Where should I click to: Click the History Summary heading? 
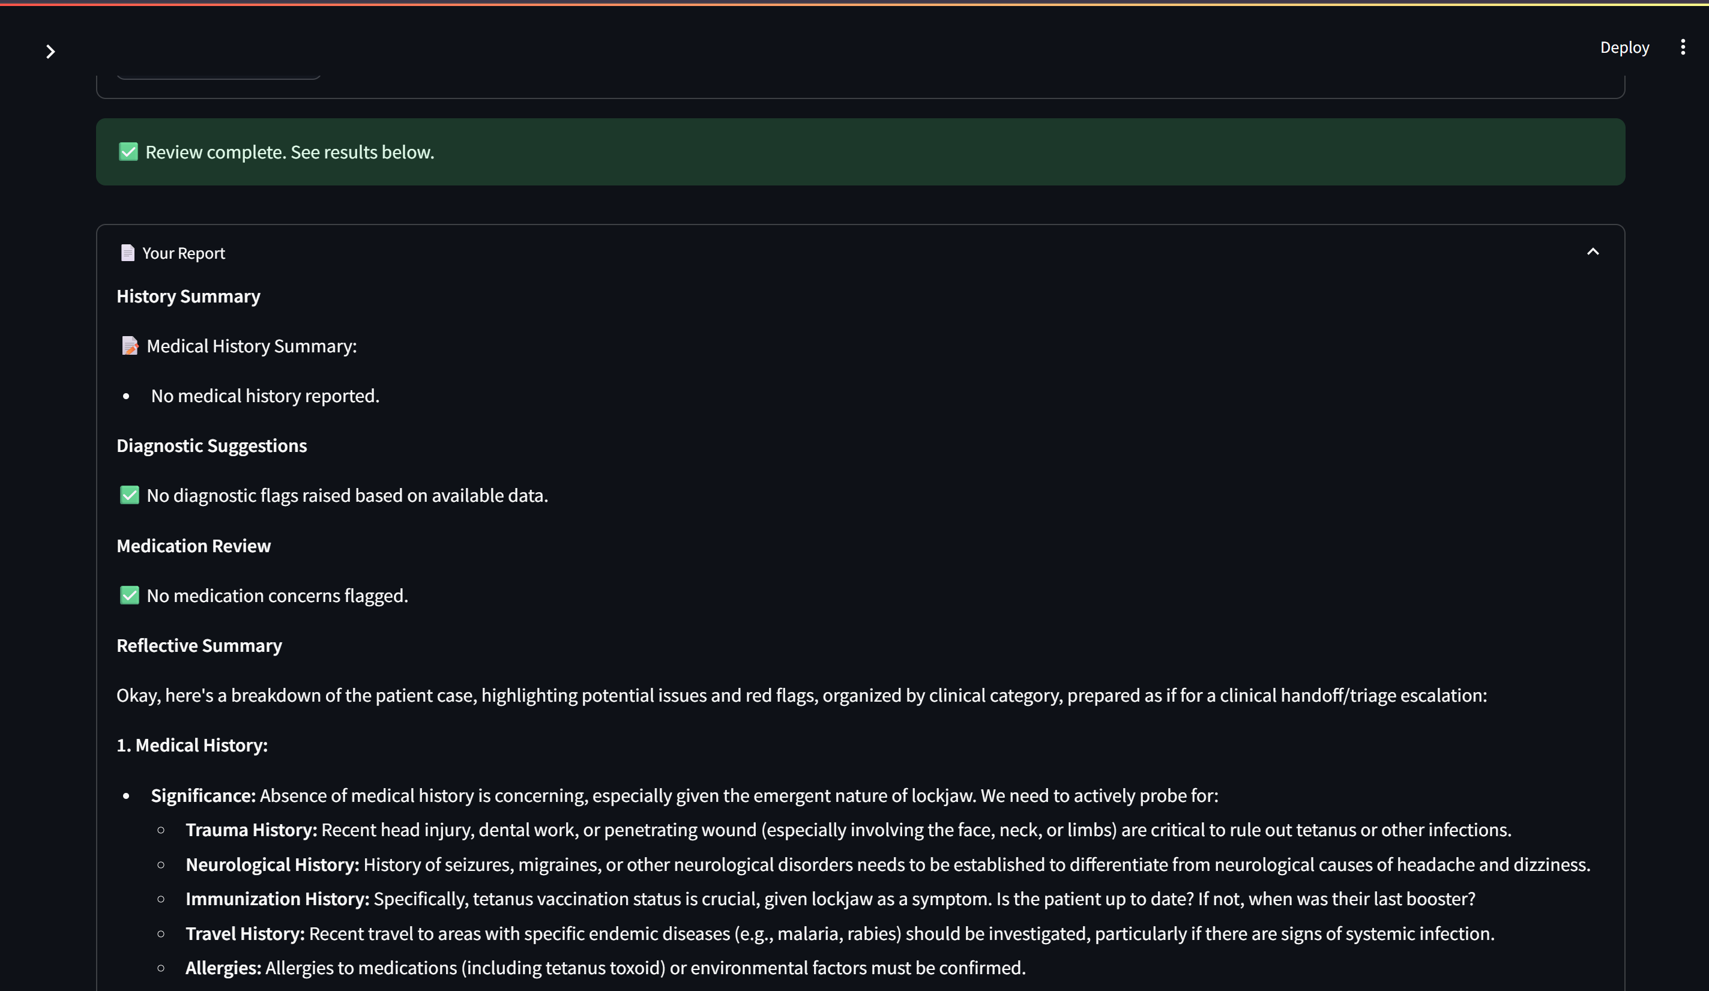click(188, 297)
